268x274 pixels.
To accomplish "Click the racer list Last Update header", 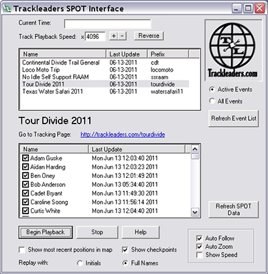I will click(x=137, y=149).
